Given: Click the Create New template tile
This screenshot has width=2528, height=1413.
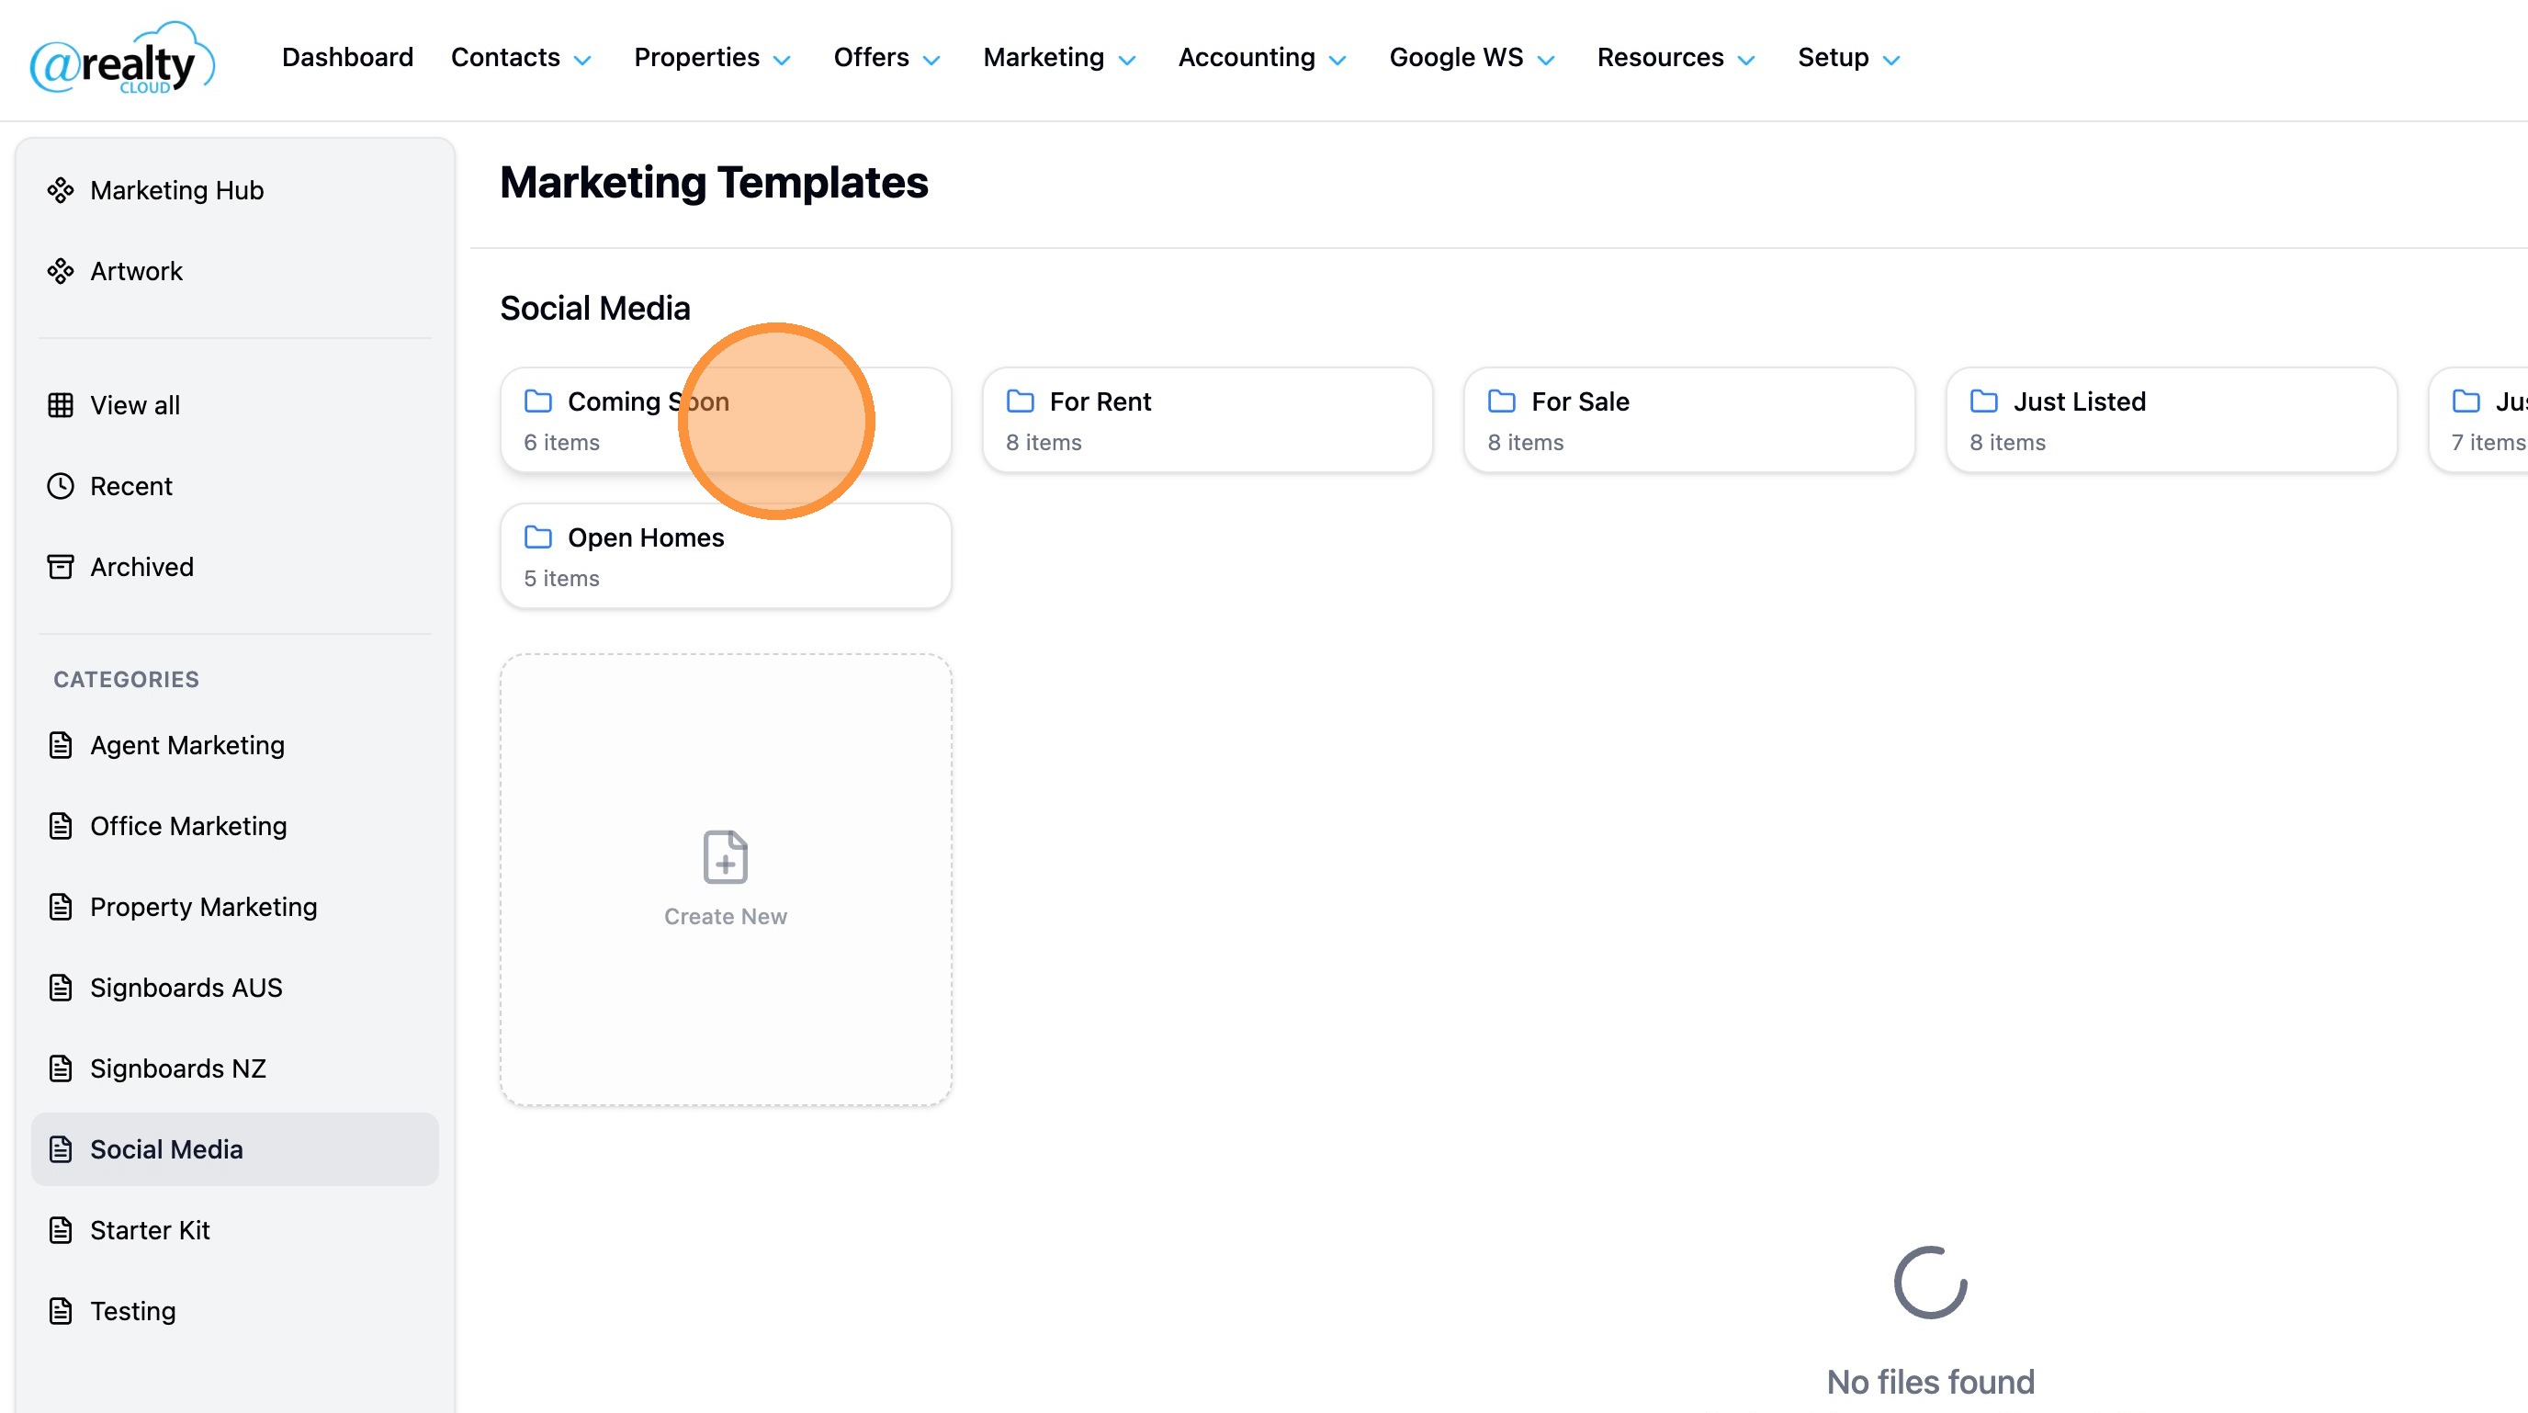Looking at the screenshot, I should click(725, 880).
